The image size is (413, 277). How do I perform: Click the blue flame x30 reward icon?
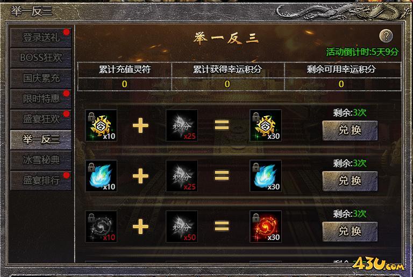pos(266,176)
